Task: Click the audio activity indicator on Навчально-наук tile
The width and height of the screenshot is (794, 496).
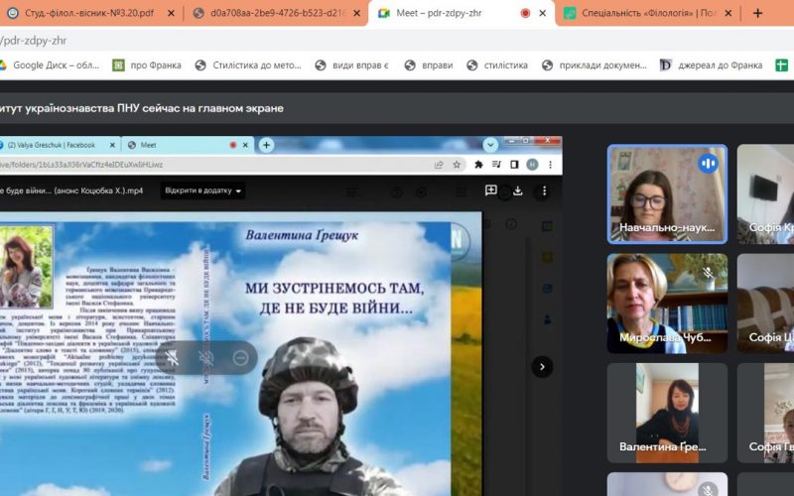Action: 708,164
